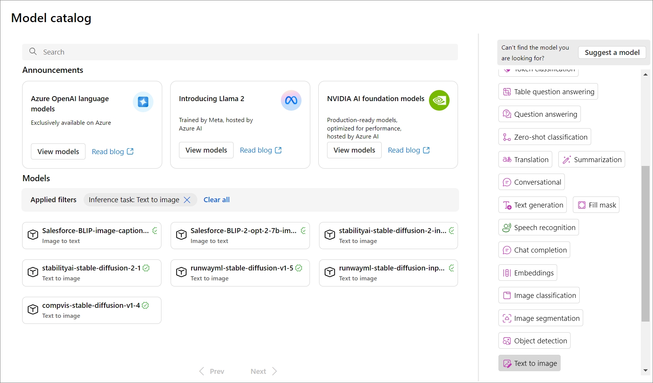Screen dimensions: 653x383
Task: Click cube icon of runwayml-stable-diffusion-v1-5 model
Action: click(x=181, y=272)
